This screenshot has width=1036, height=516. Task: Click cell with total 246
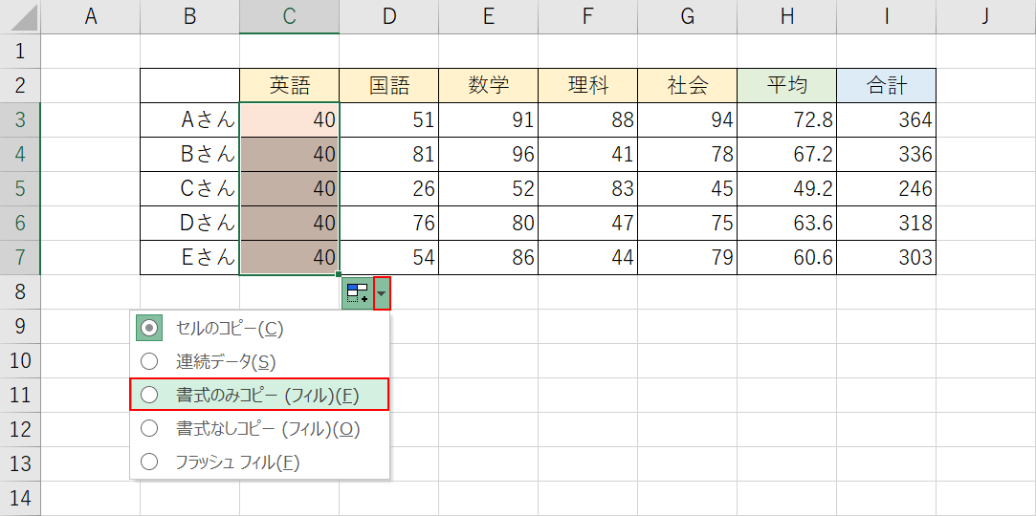[886, 188]
